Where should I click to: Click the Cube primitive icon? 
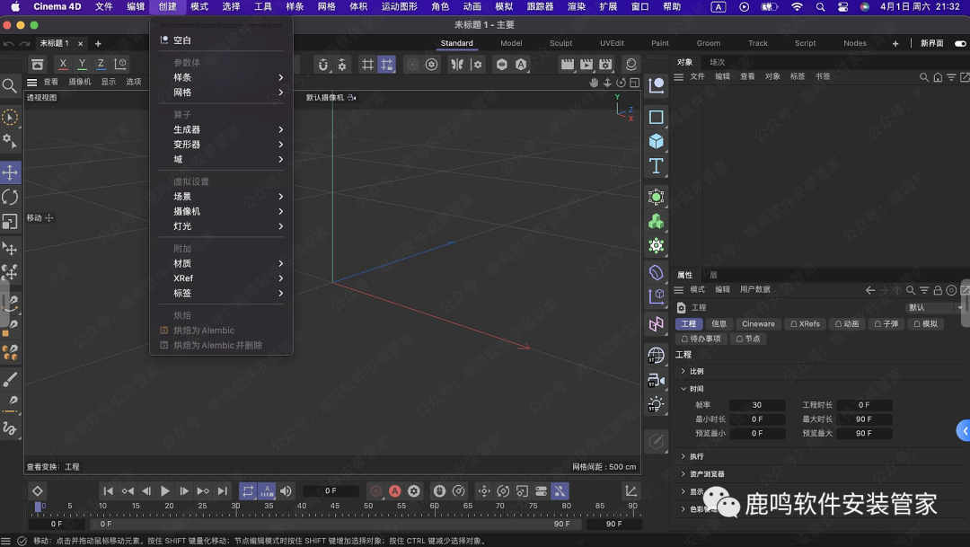[x=657, y=141]
